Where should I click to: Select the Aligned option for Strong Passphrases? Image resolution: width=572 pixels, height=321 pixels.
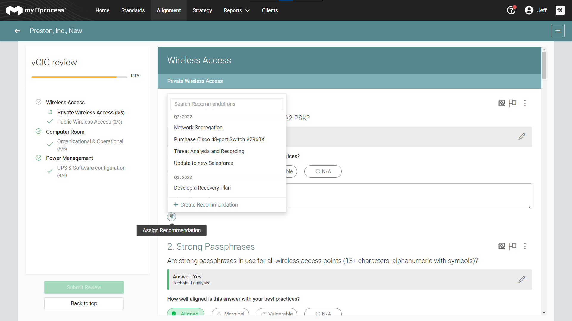pos(186,313)
